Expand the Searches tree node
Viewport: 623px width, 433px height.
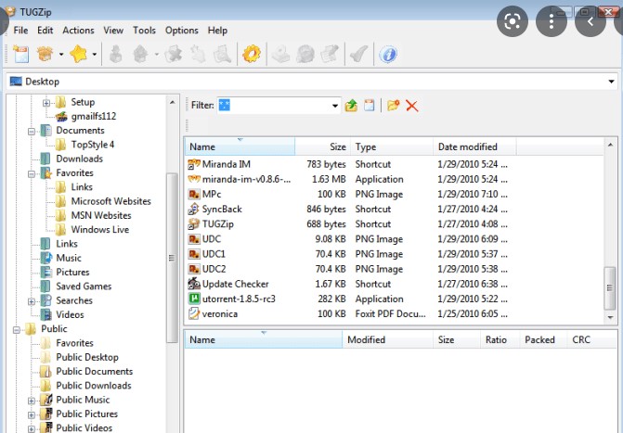click(x=32, y=301)
